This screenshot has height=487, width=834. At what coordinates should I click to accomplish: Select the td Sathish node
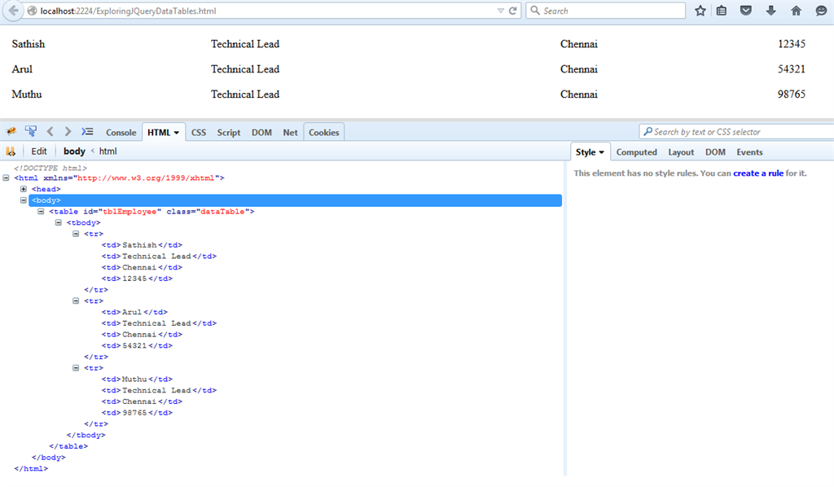tap(142, 245)
